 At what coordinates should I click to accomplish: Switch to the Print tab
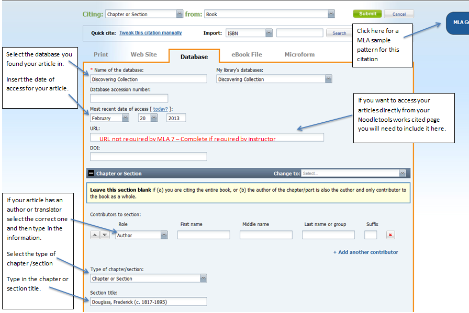[100, 54]
